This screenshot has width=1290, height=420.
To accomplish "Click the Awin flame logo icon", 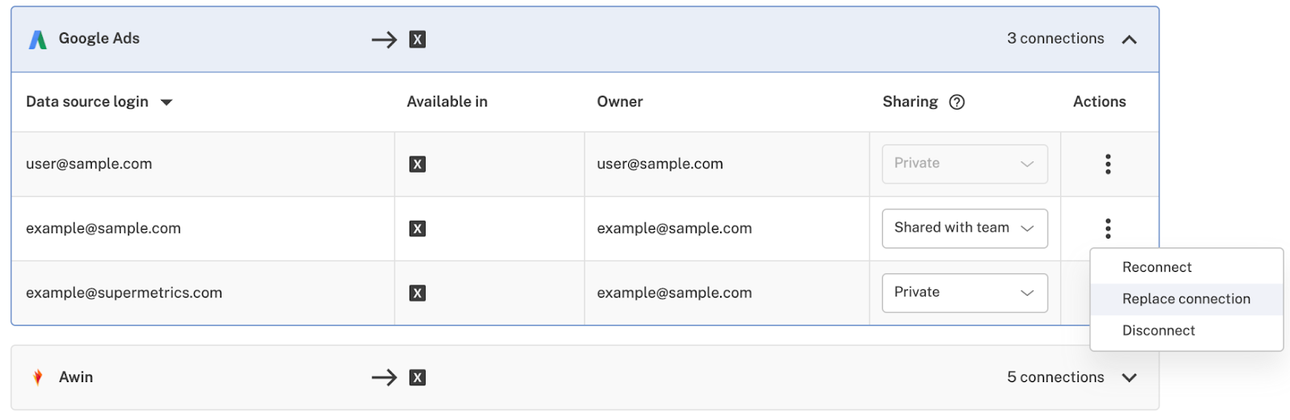I will coord(38,377).
